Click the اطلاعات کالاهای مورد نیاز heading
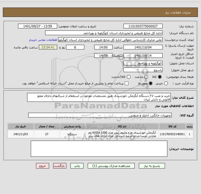 [x=174, y=106]
